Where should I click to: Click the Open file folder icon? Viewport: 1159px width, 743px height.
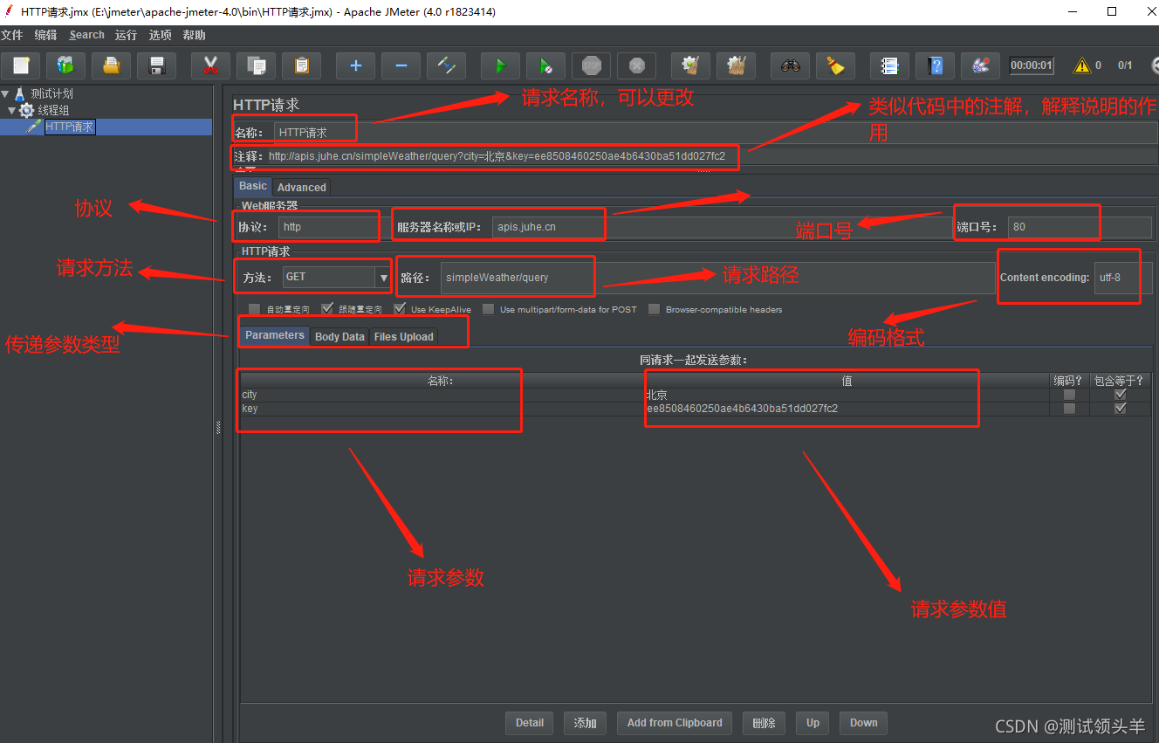[x=112, y=65]
